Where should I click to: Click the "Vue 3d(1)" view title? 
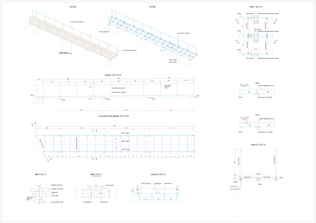pos(73,7)
